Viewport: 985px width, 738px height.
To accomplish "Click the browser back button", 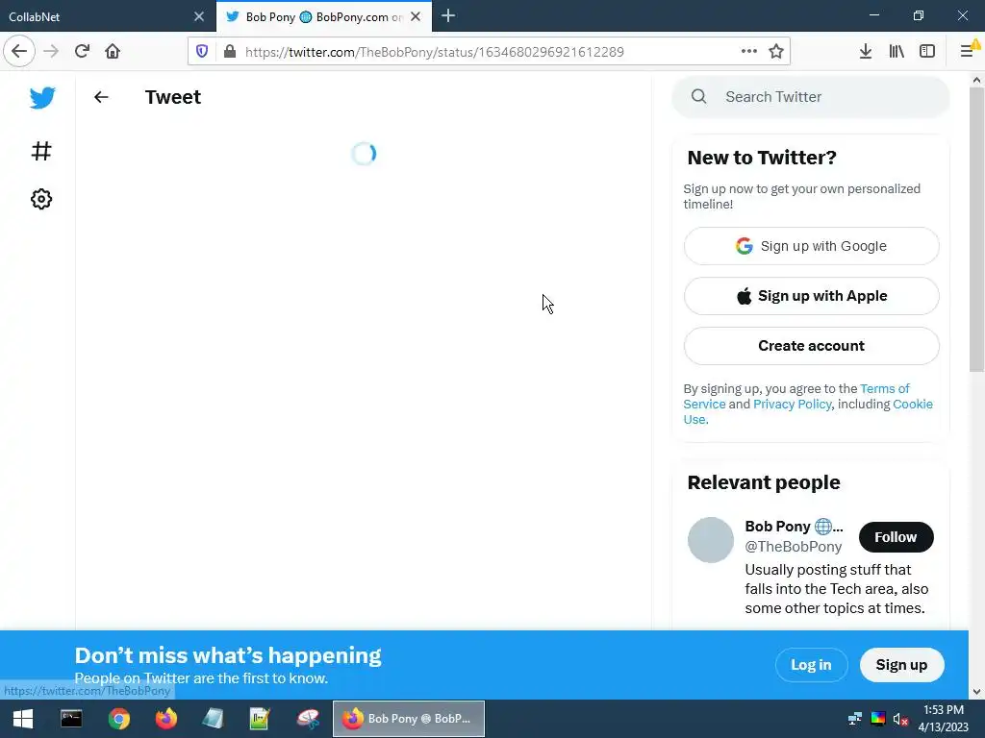I will coord(19,51).
